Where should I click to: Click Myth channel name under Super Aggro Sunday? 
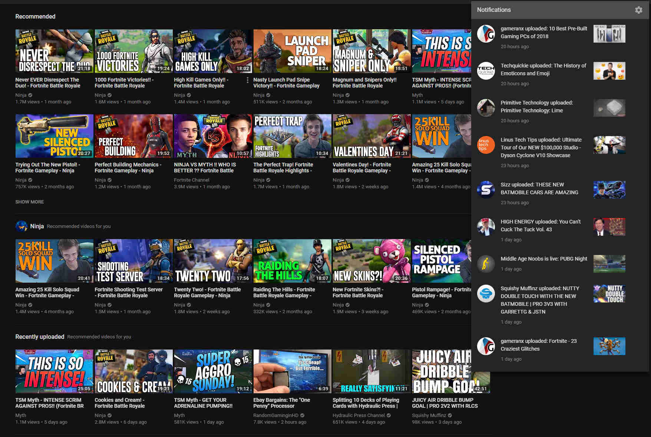[179, 416]
